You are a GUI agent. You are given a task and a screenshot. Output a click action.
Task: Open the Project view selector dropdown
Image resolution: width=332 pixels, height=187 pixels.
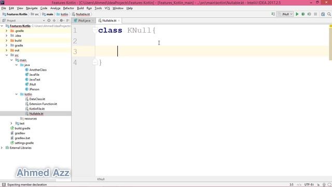pyautogui.click(x=44, y=21)
